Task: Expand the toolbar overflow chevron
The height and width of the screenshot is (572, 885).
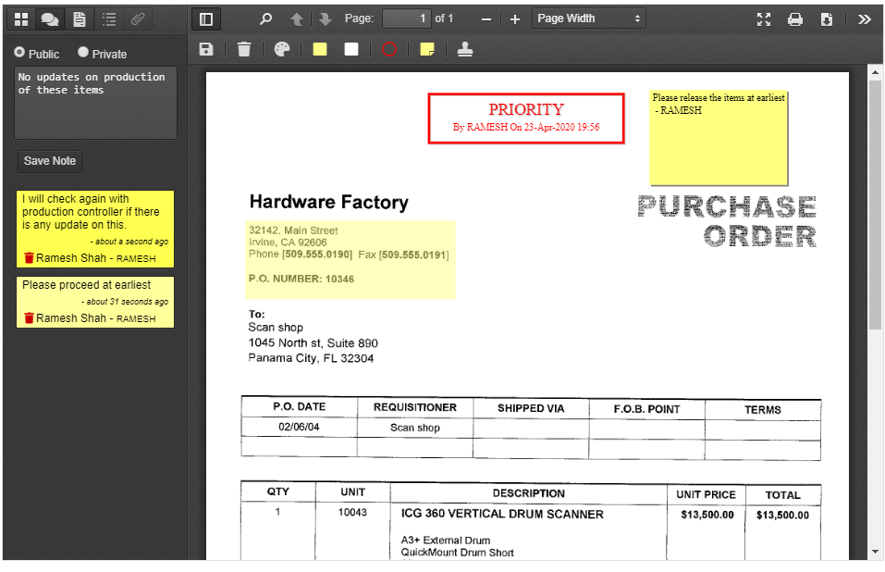Action: tap(864, 18)
